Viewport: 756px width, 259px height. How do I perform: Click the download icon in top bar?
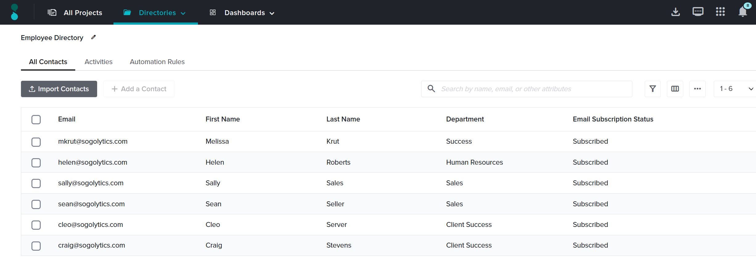point(676,12)
